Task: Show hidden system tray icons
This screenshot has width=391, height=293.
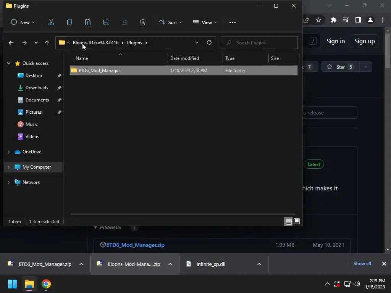Action: pos(327,284)
